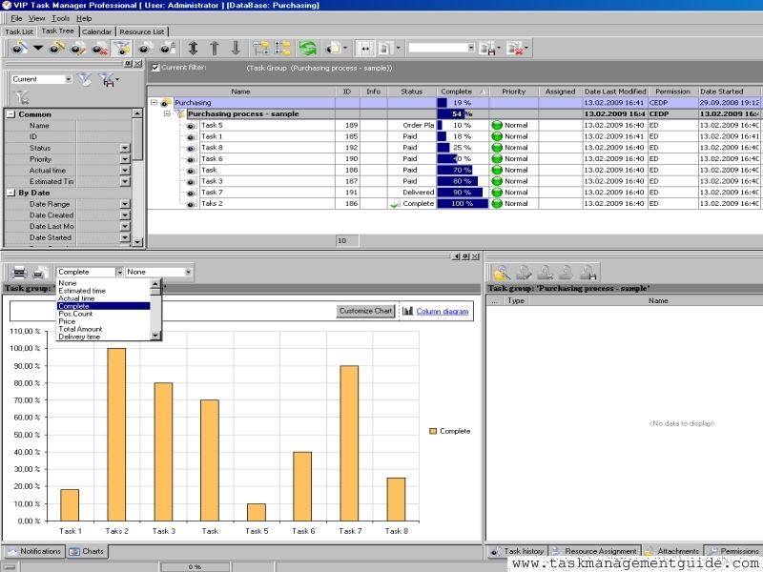763x572 pixels.
Task: Open the chart series None dropdown
Action: pyautogui.click(x=188, y=273)
